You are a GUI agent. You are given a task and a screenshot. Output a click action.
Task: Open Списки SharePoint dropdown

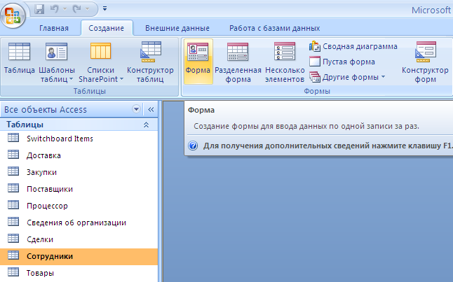[x=101, y=62]
